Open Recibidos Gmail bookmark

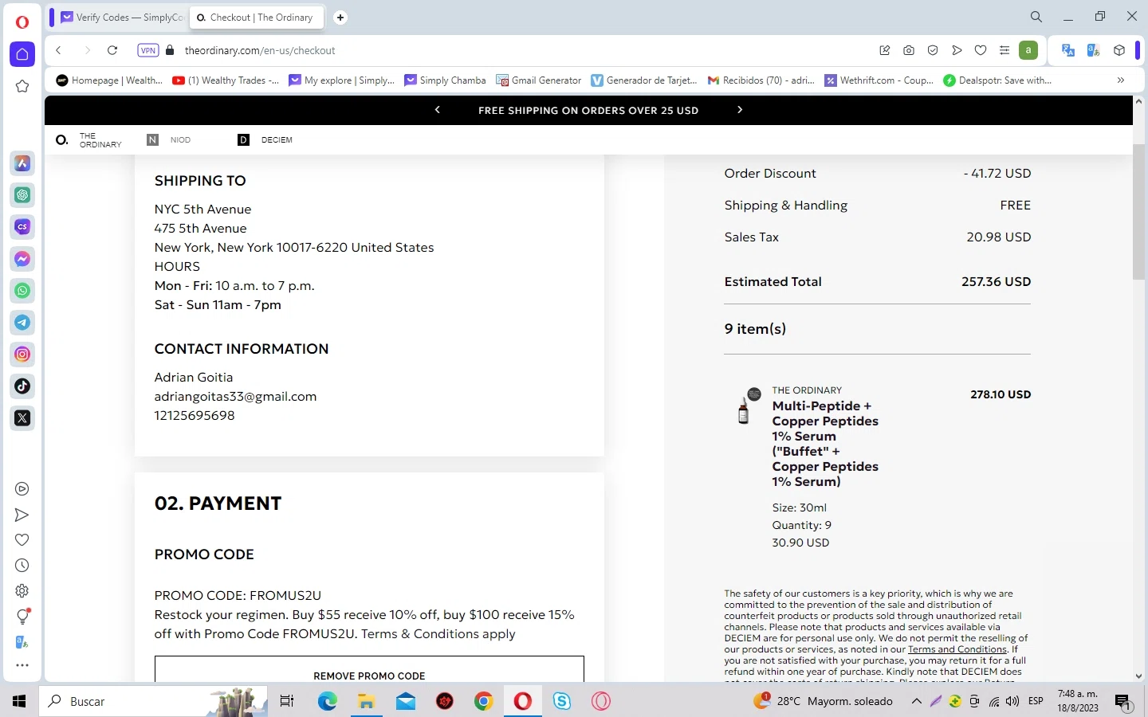761,80
